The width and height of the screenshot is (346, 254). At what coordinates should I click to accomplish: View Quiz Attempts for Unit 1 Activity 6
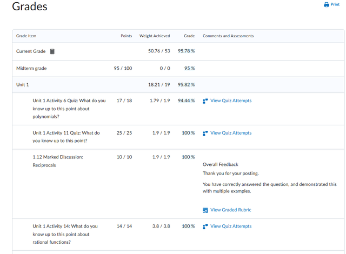click(x=231, y=101)
